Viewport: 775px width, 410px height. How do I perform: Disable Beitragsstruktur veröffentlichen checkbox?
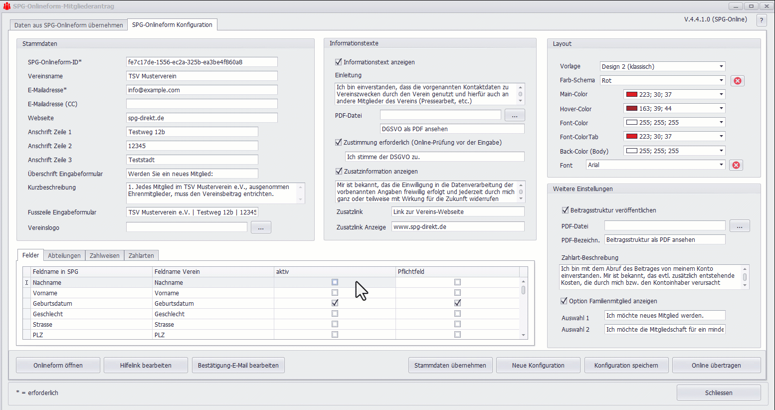[x=565, y=210]
